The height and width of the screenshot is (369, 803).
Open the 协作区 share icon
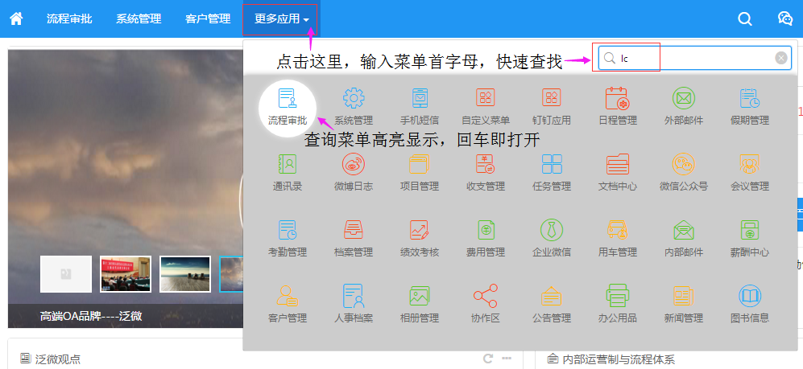coord(486,296)
